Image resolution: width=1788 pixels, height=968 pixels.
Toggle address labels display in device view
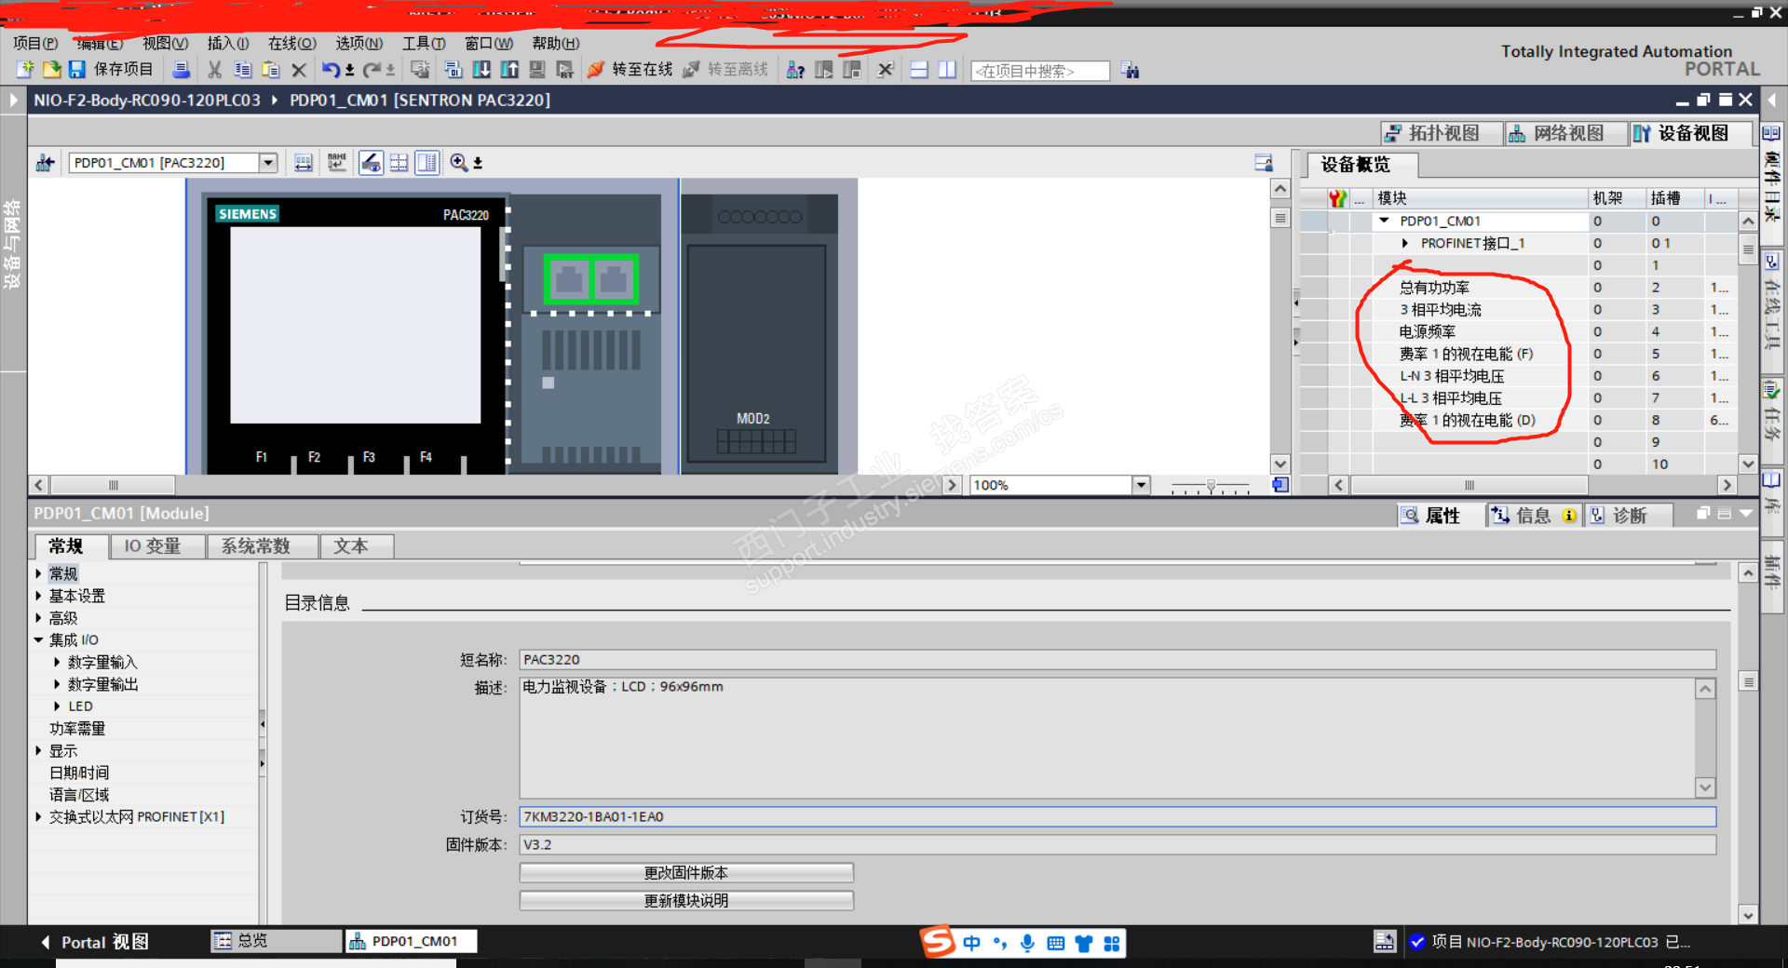click(x=371, y=163)
